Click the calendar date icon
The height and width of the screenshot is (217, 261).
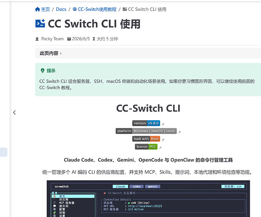click(x=69, y=39)
